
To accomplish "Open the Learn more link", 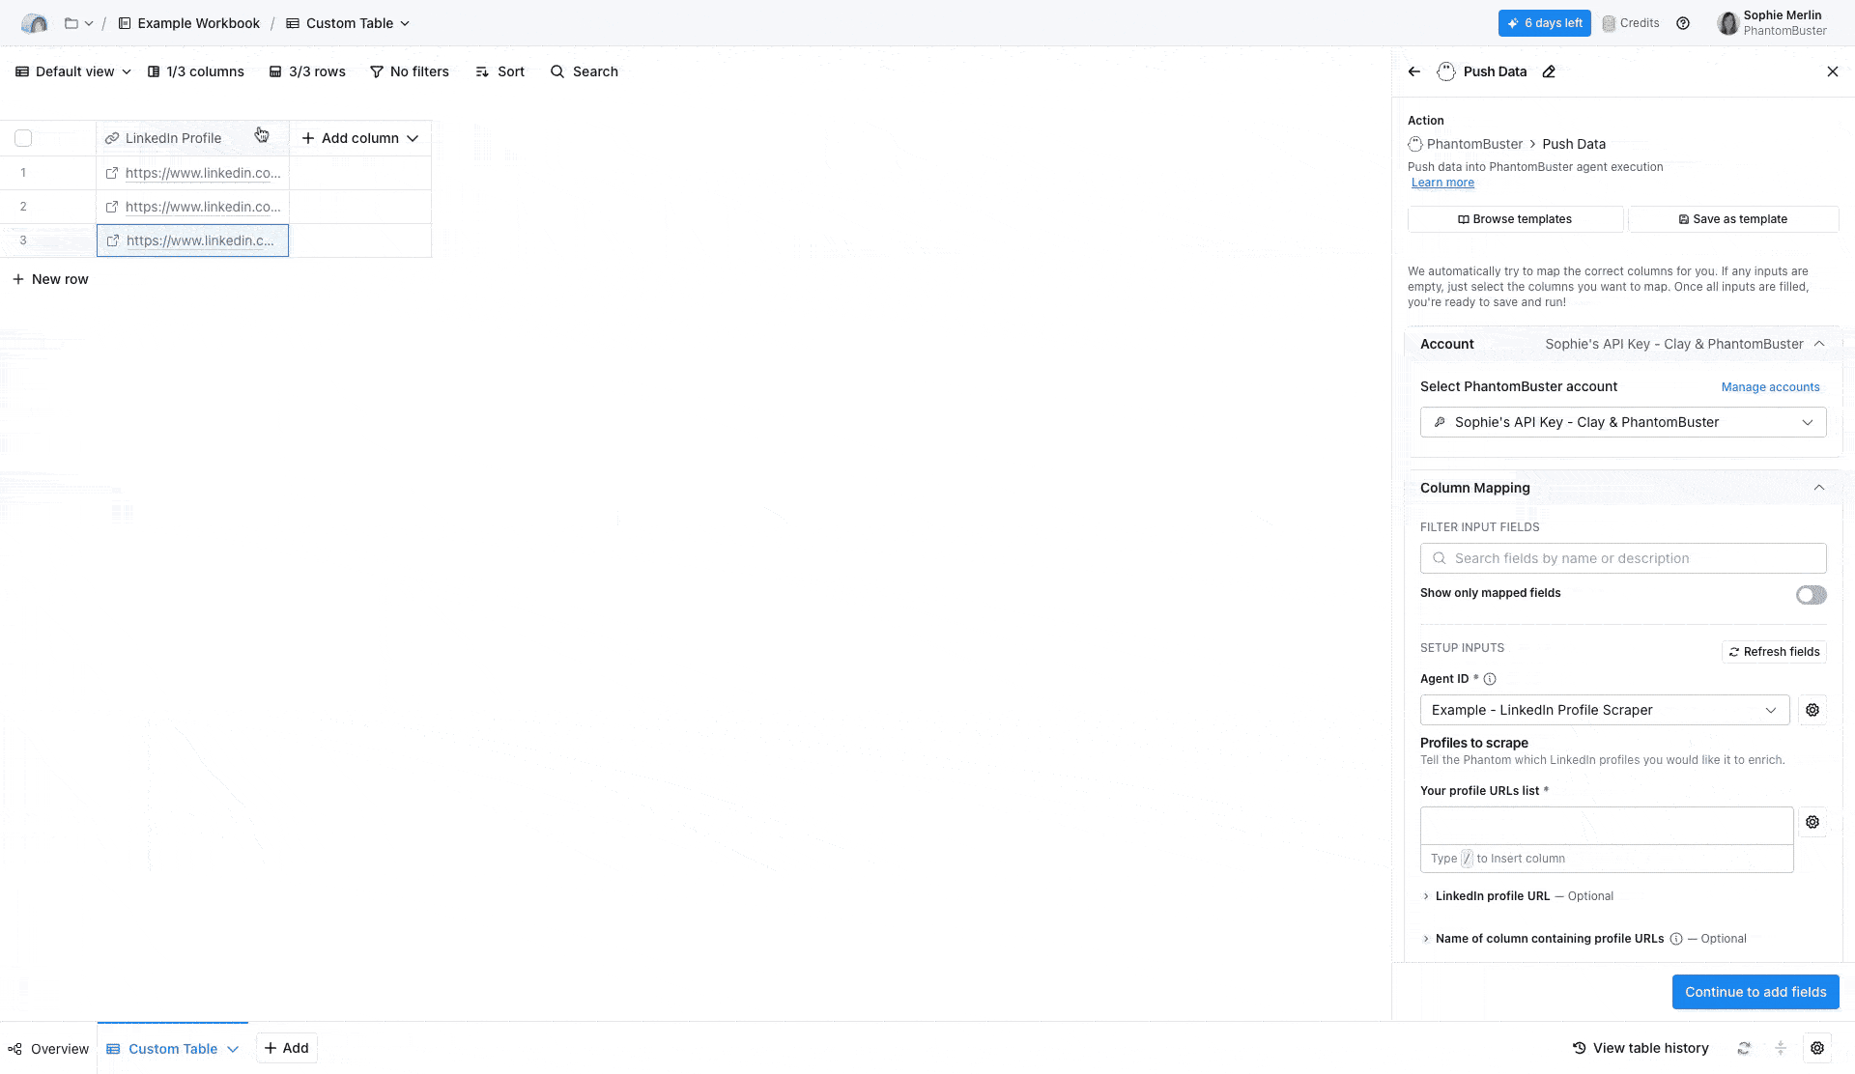I will coord(1442,183).
